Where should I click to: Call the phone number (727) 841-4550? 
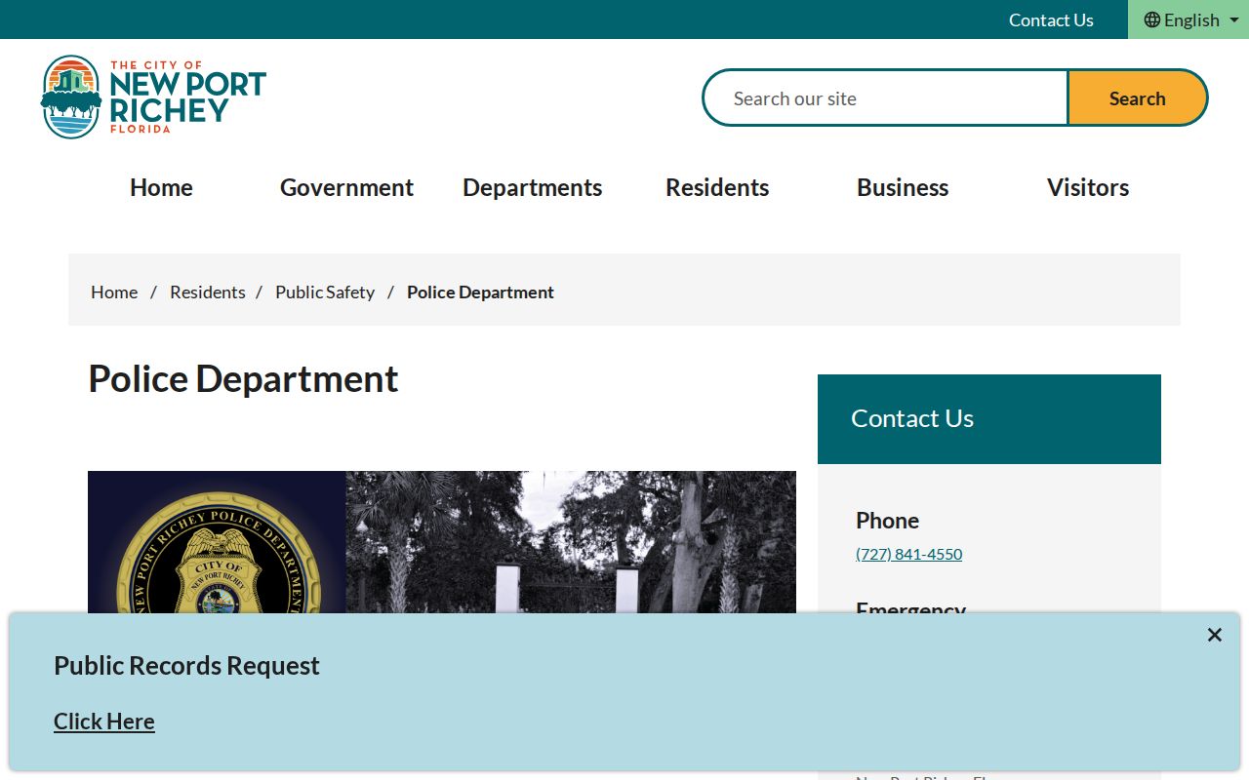[x=908, y=554]
